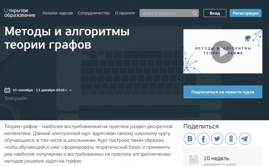Click the magnifier search icon

pos(195,13)
